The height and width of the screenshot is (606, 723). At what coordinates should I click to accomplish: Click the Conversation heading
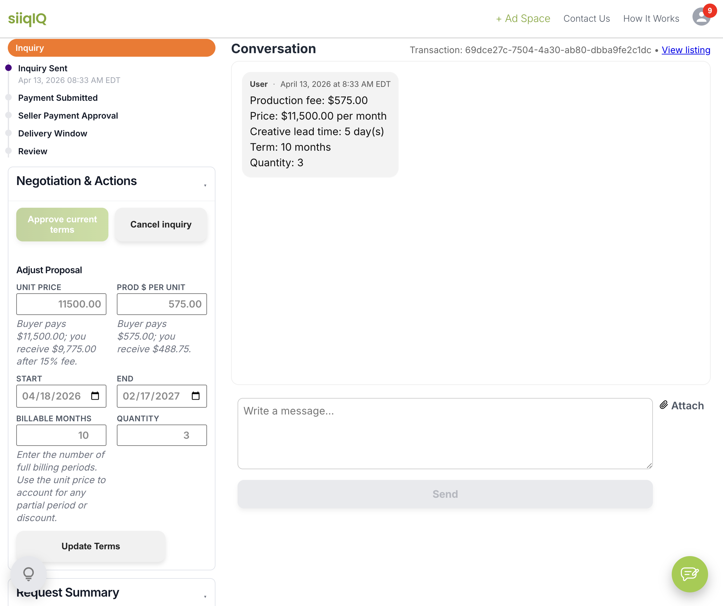click(273, 49)
